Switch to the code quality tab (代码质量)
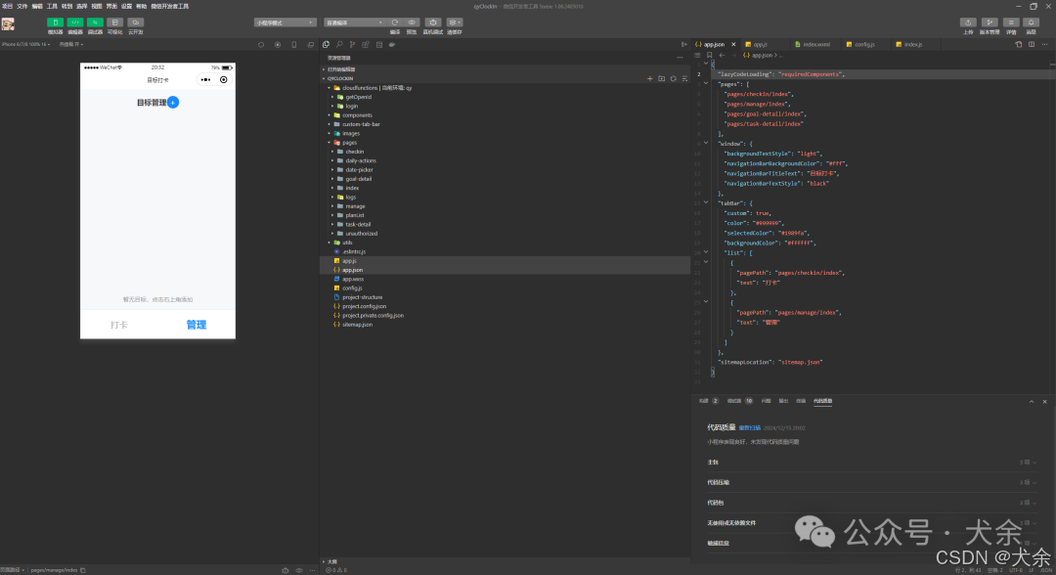Screen dimensions: 1056x575 (822, 401)
